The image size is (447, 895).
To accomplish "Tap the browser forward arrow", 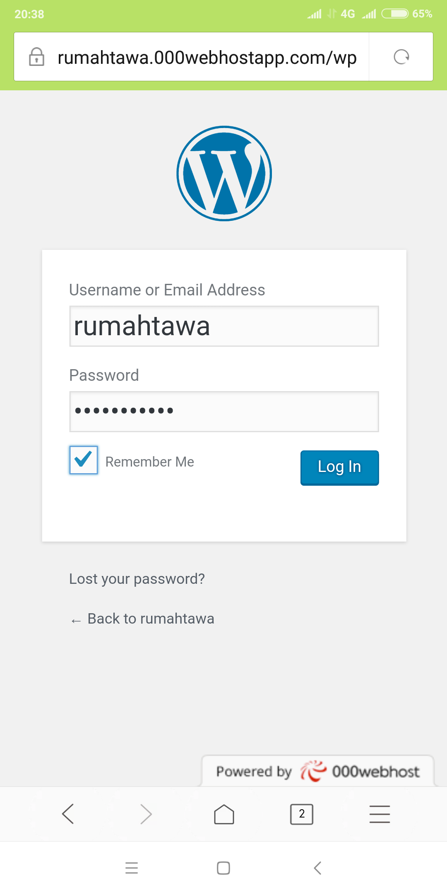I will coord(146,814).
